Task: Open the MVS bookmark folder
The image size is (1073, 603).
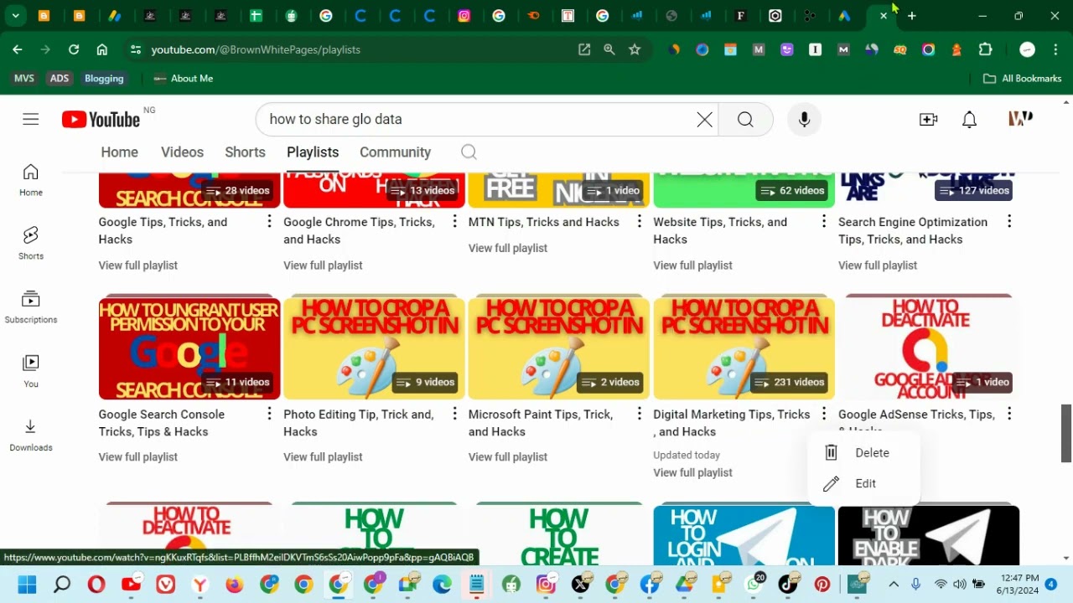Action: (x=24, y=78)
